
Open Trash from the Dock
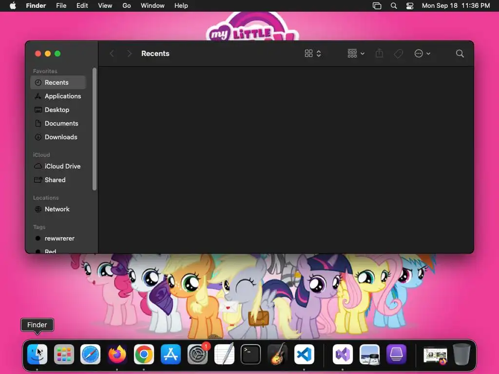click(462, 354)
